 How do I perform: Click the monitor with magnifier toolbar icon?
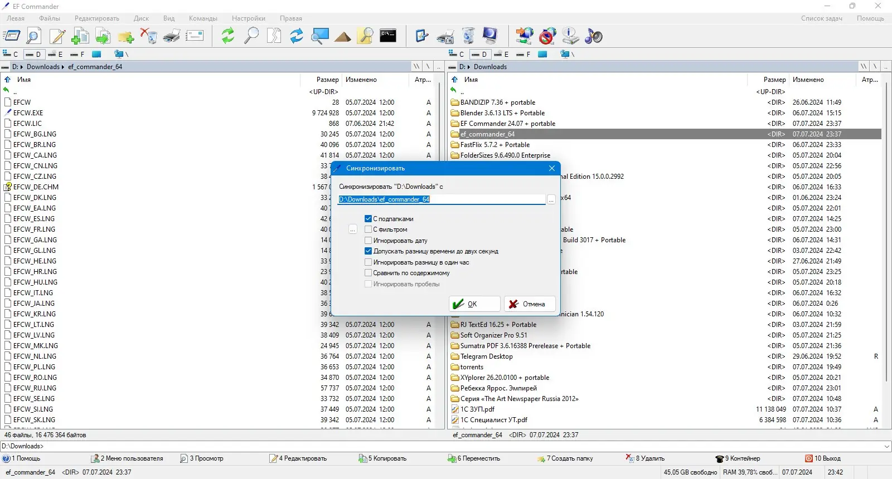coord(320,36)
